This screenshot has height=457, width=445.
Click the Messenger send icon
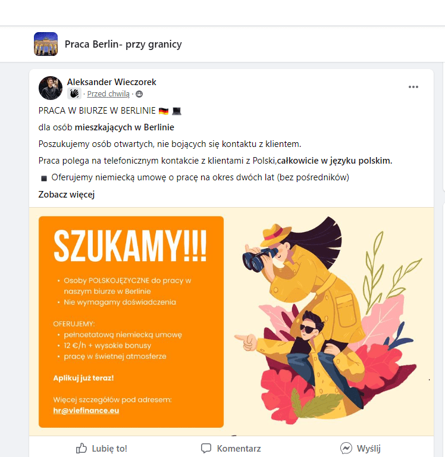pos(346,448)
